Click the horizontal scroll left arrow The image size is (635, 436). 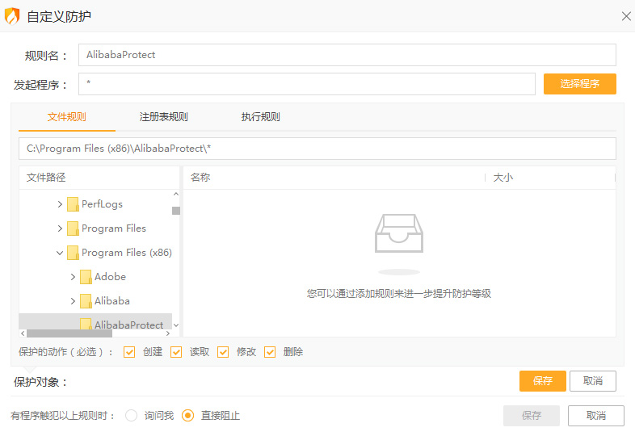pos(23,333)
